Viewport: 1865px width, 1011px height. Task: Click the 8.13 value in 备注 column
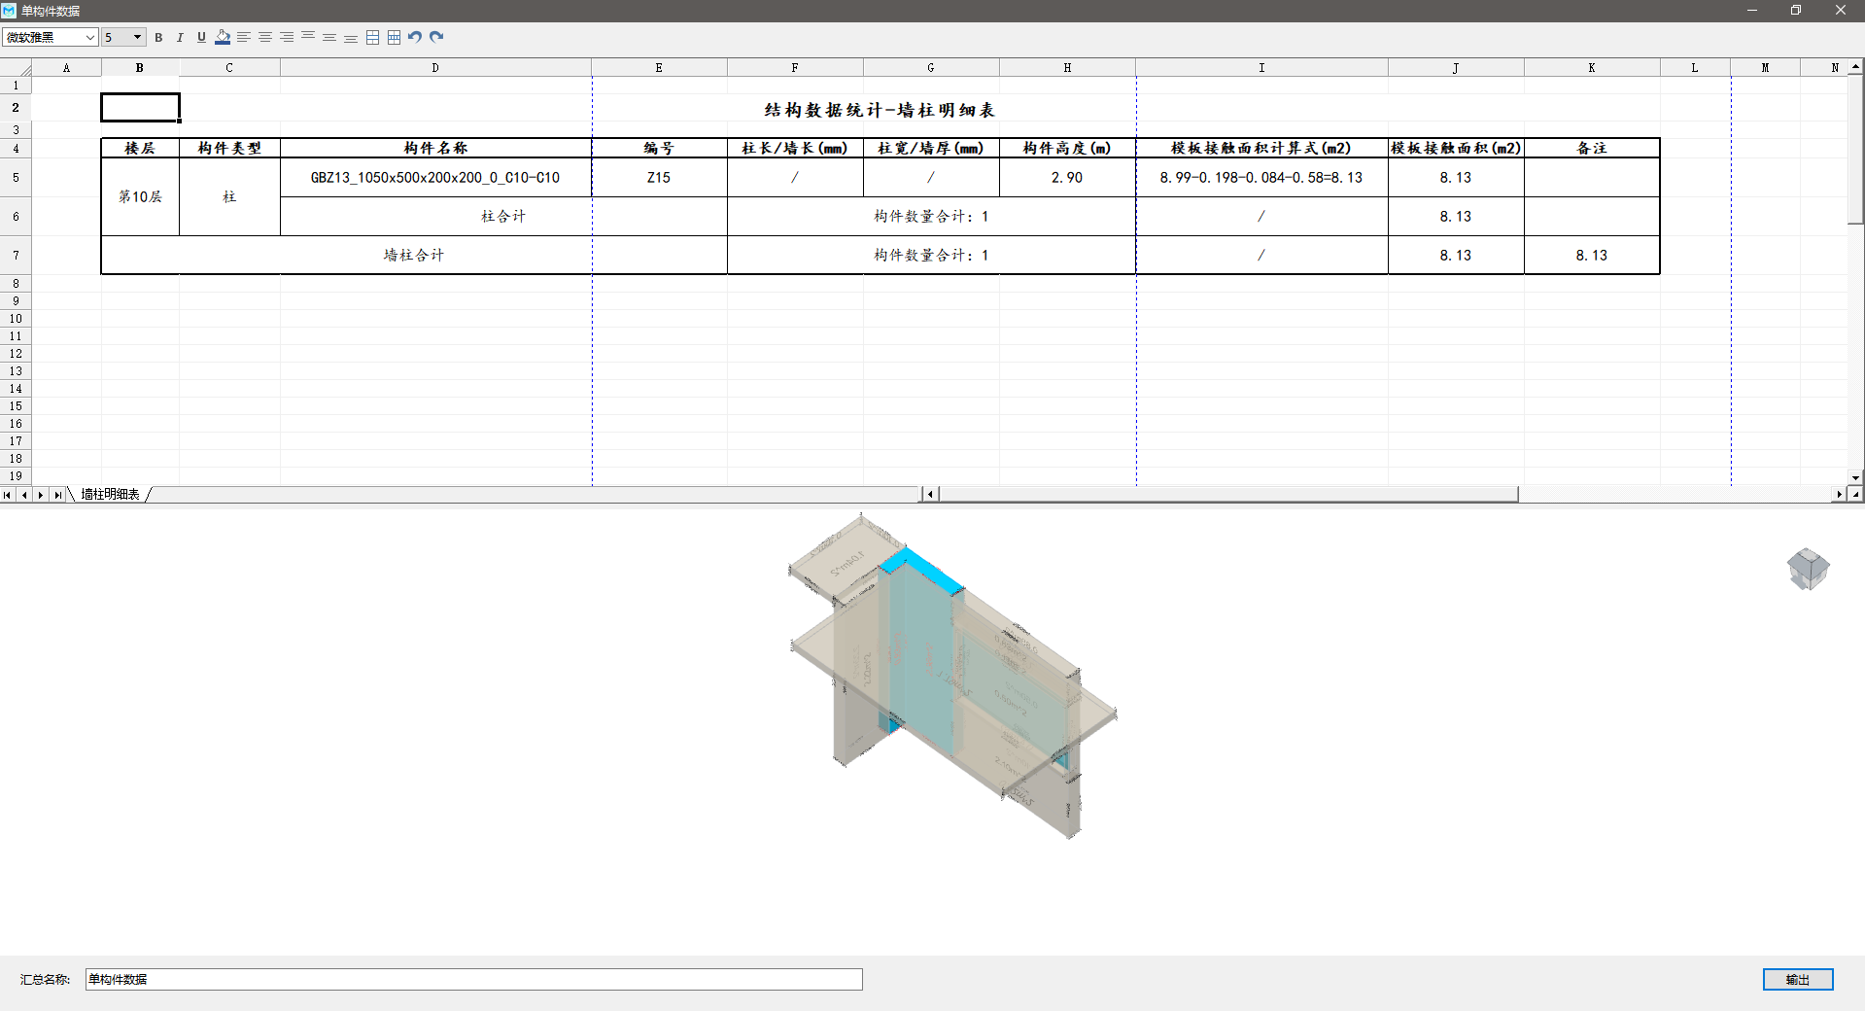[1592, 256]
